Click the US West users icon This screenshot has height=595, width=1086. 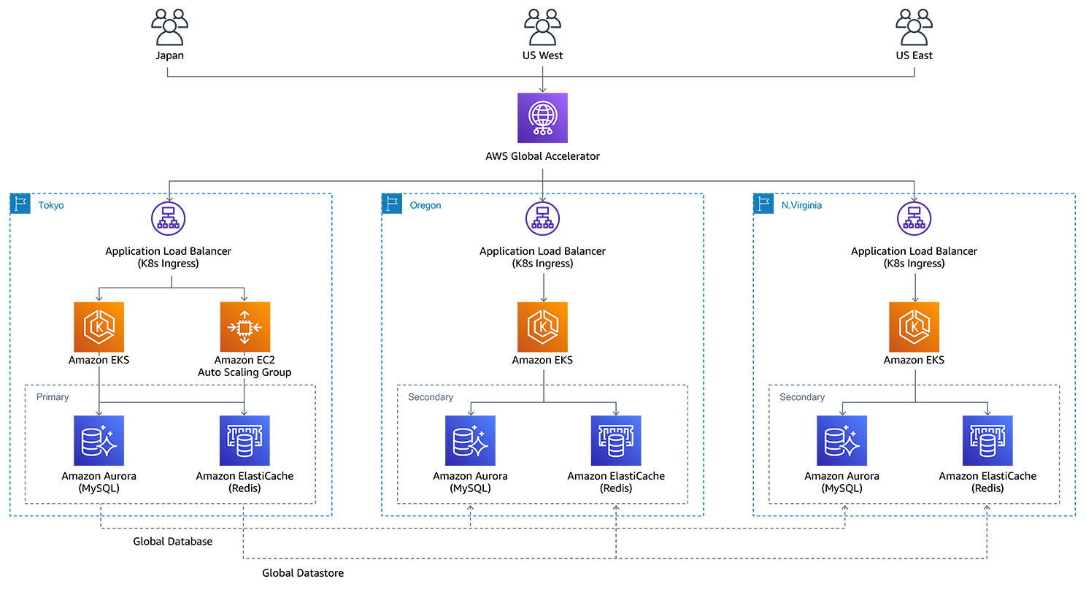(x=542, y=28)
